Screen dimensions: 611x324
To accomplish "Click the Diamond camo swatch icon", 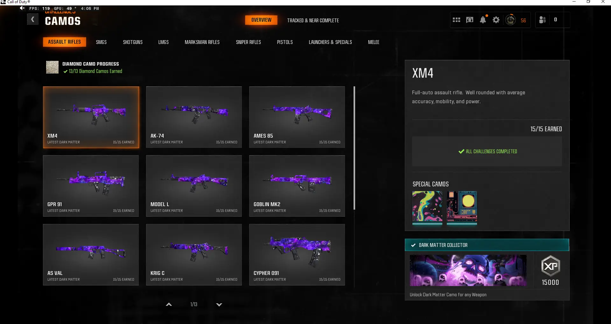I will click(52, 67).
